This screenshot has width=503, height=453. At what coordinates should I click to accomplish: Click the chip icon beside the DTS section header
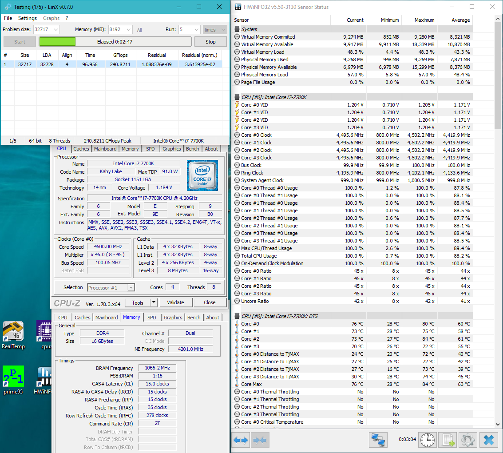click(x=237, y=316)
